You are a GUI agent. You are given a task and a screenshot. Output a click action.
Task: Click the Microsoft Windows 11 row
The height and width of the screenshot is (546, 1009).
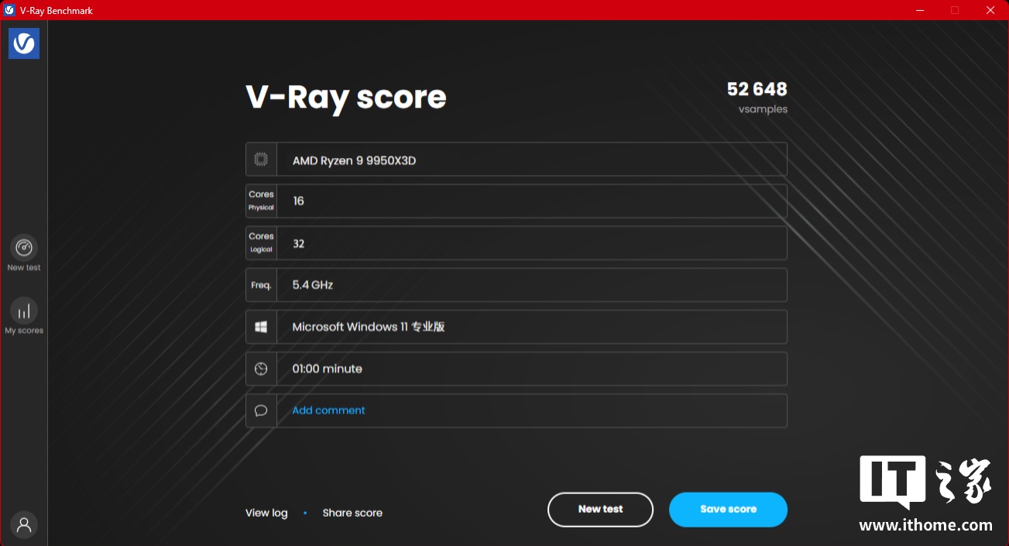pos(531,327)
